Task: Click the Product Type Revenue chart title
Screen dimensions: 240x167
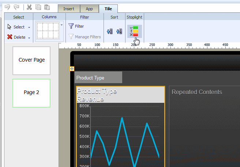Action: pos(121,95)
